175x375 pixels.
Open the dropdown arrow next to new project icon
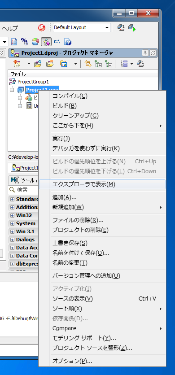tap(29, 64)
